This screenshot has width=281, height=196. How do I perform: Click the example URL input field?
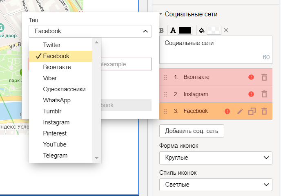click(x=126, y=64)
